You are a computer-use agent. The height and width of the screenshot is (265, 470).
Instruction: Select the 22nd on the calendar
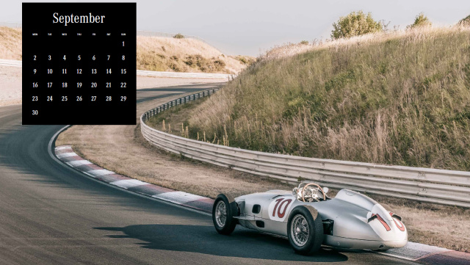pyautogui.click(x=123, y=85)
